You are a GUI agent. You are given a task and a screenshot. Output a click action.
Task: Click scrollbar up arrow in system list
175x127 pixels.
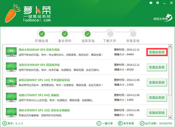[170, 46]
